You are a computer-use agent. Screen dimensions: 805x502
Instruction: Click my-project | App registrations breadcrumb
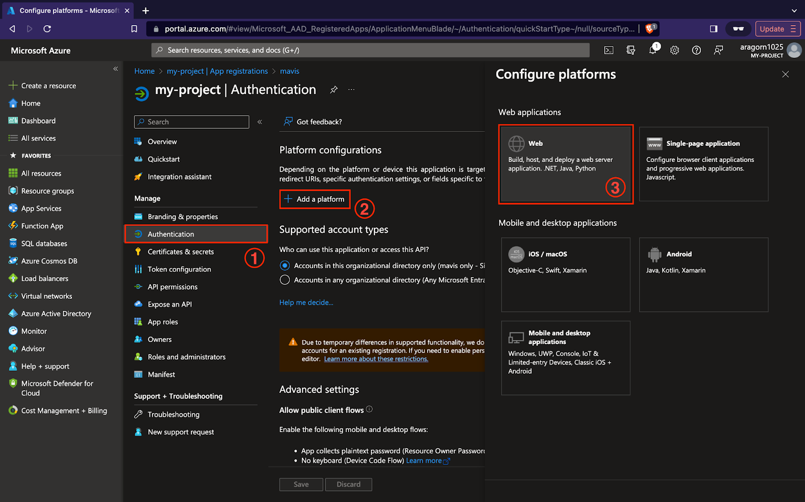pyautogui.click(x=217, y=71)
